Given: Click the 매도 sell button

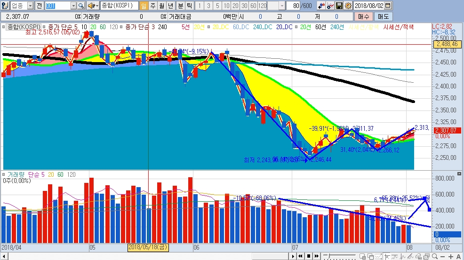Looking at the screenshot, I should click(x=383, y=16).
